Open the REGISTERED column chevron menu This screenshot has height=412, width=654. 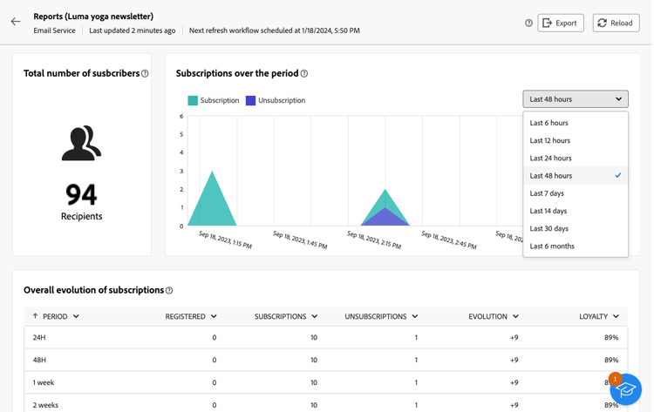214,316
